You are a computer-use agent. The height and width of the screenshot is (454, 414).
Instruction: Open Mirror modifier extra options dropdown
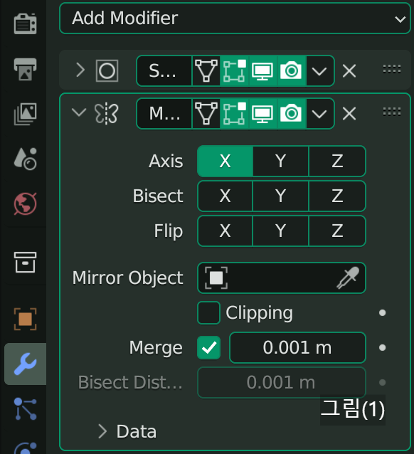pos(320,114)
